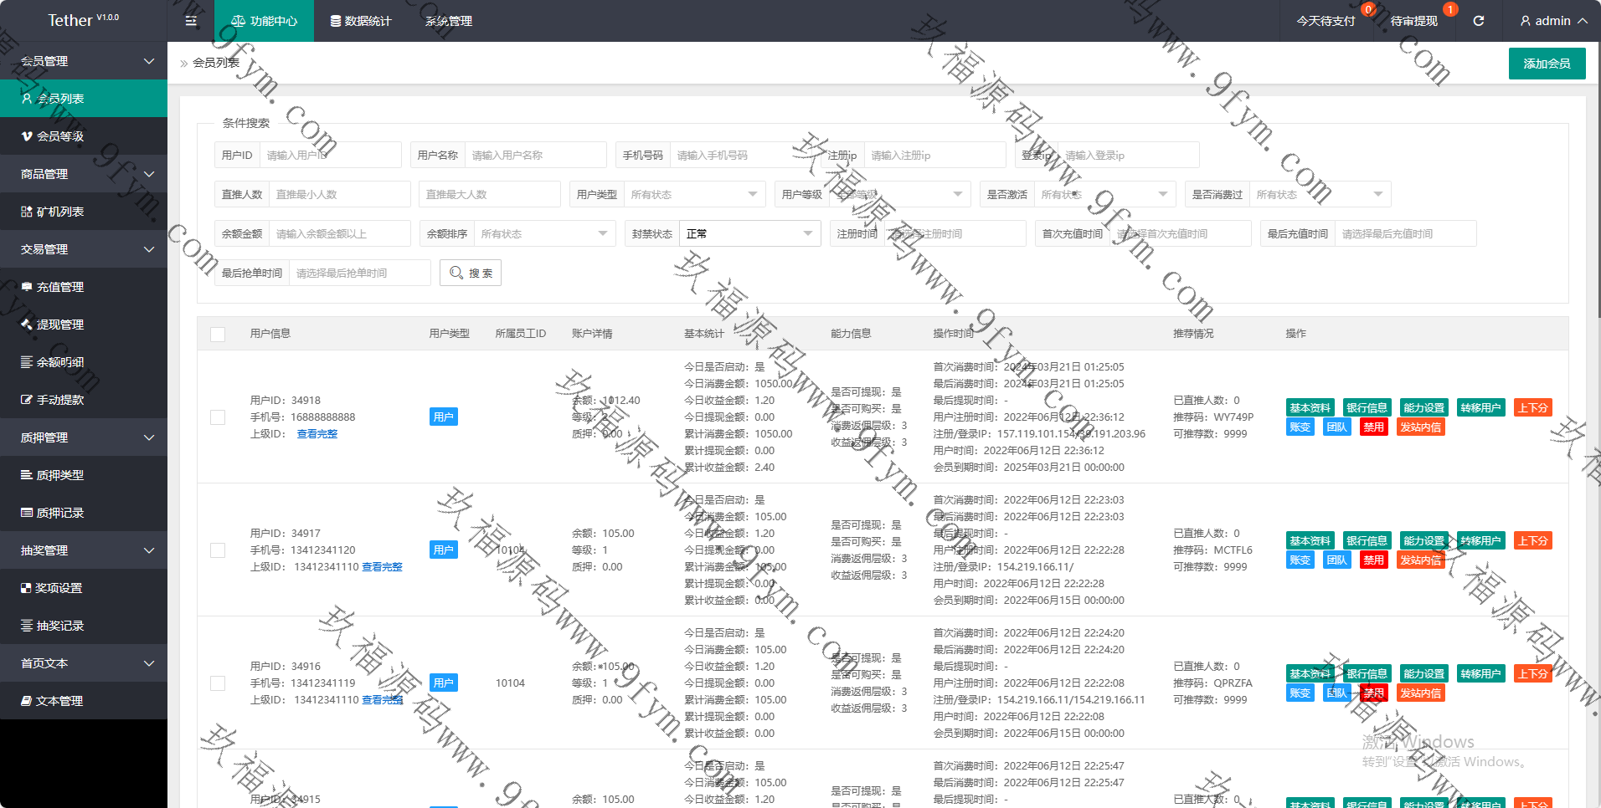This screenshot has width=1601, height=808.
Task: Open the 系统管理 top menu
Action: [449, 21]
